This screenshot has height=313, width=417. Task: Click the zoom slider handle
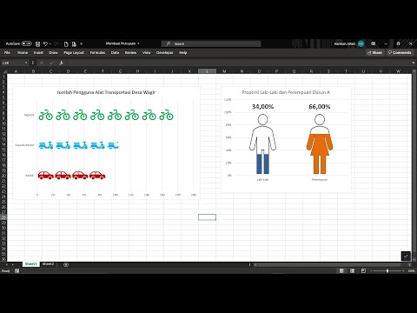tap(387, 270)
